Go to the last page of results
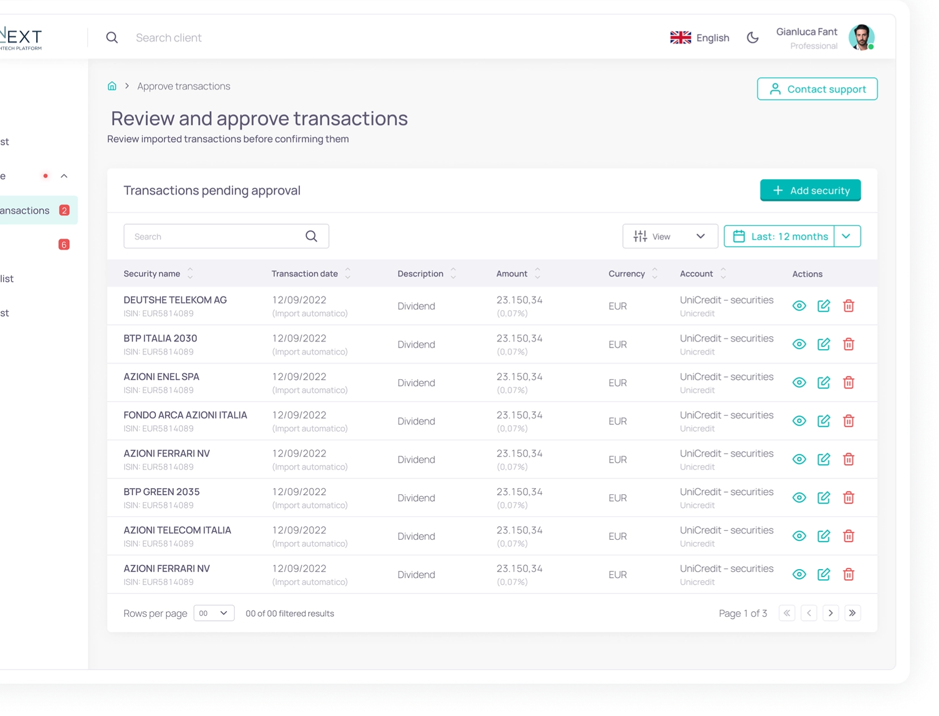939x716 pixels. click(852, 613)
